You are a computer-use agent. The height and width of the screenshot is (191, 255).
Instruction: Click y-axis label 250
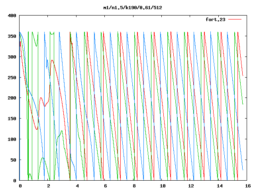[x=12, y=77]
